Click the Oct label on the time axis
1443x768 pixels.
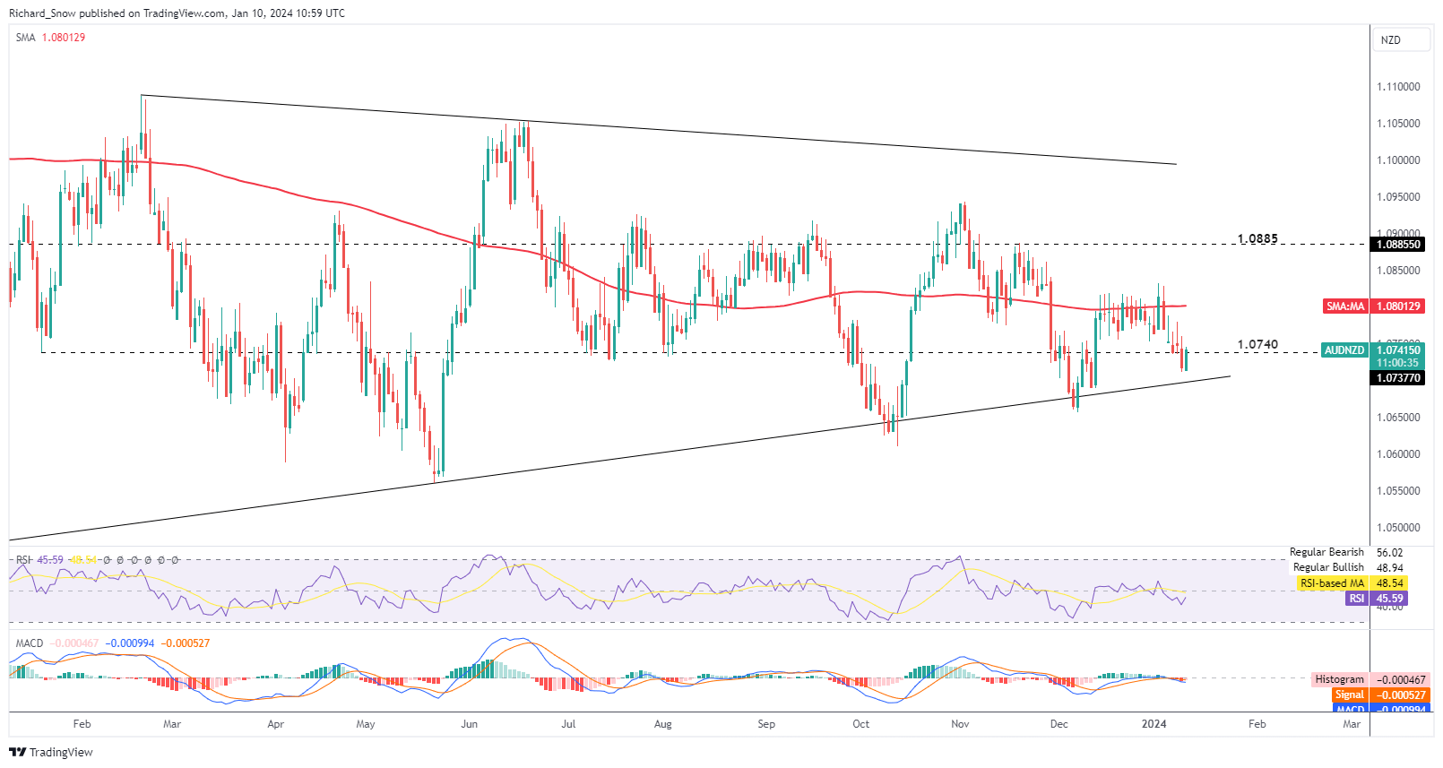pos(860,724)
